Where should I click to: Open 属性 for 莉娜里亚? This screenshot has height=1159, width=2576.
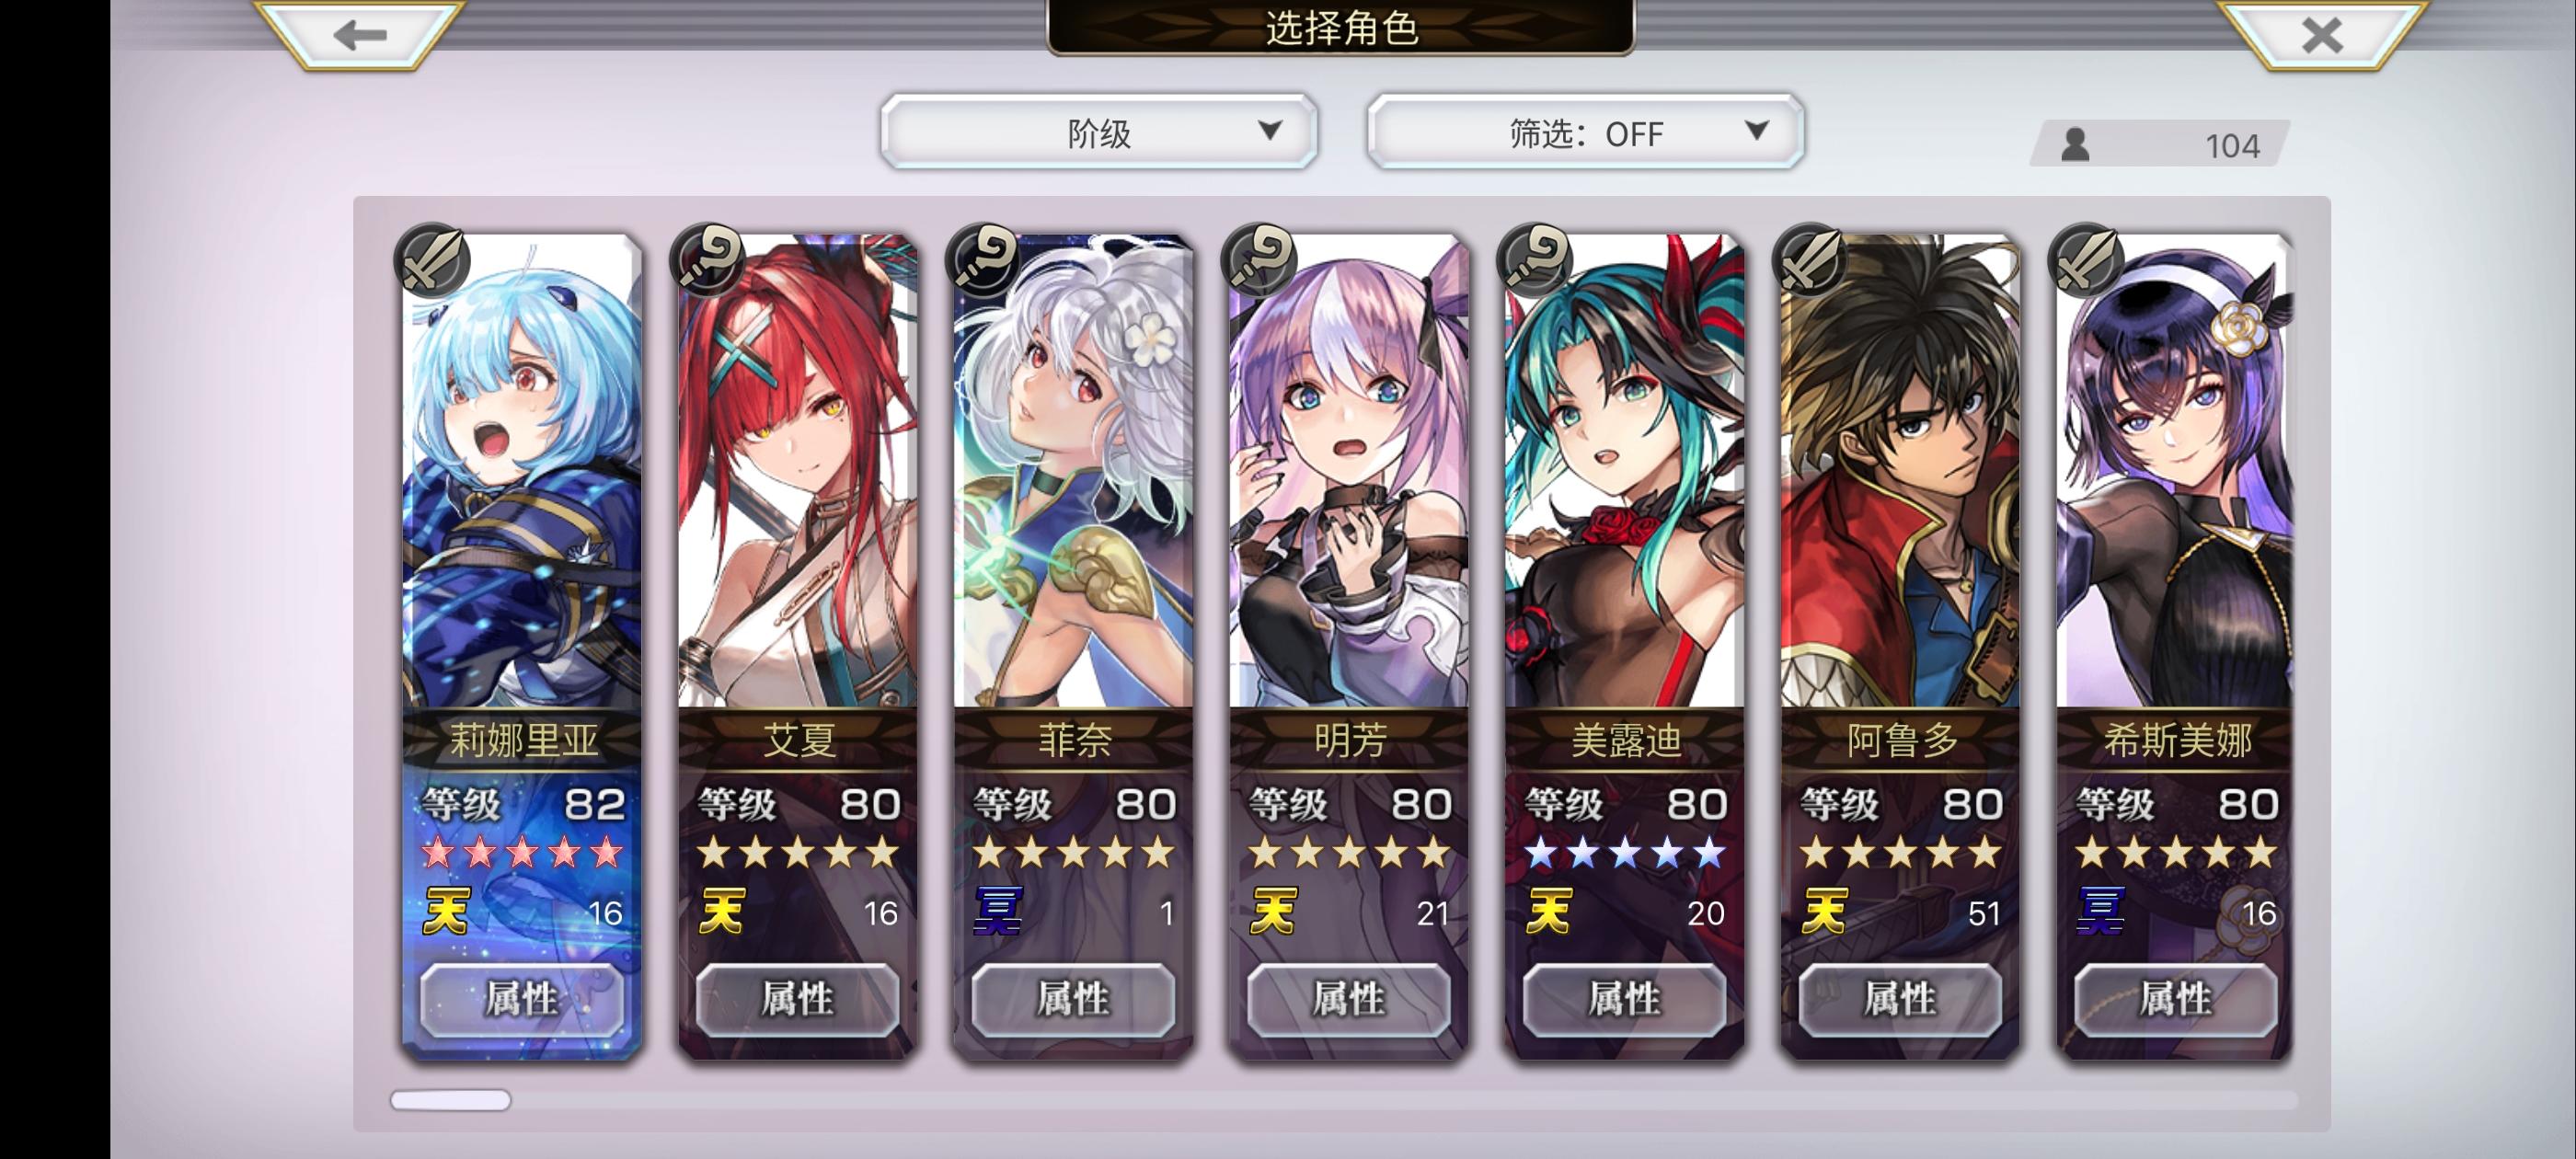[x=522, y=999]
